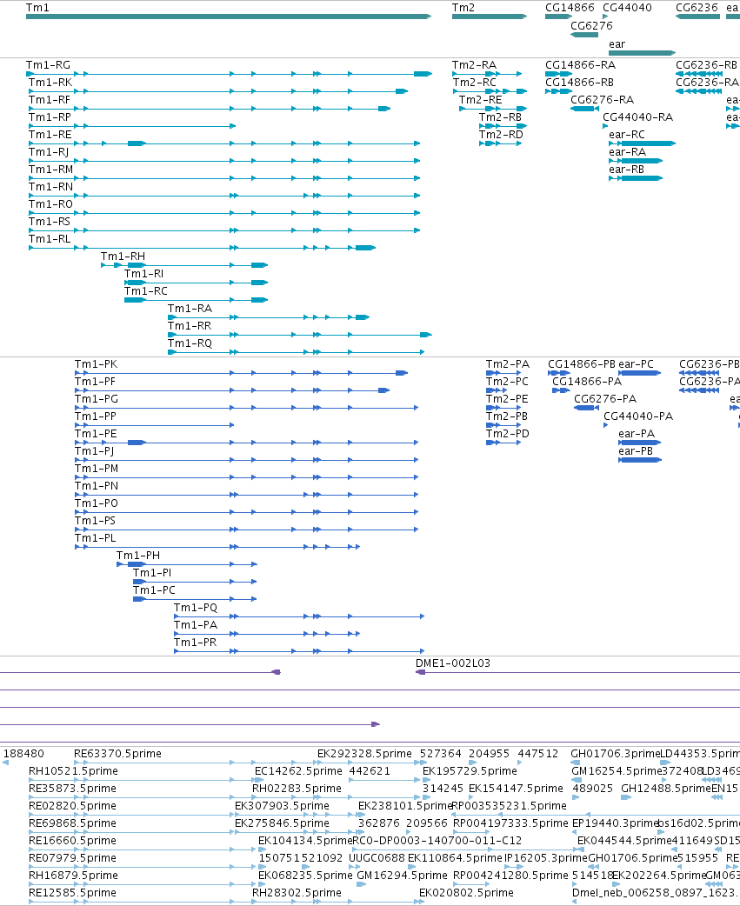Select the UUGC0688 feature label
Image resolution: width=740 pixels, height=906 pixels.
click(377, 857)
